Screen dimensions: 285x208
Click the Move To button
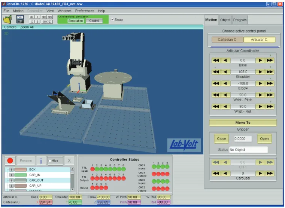pos(243,123)
